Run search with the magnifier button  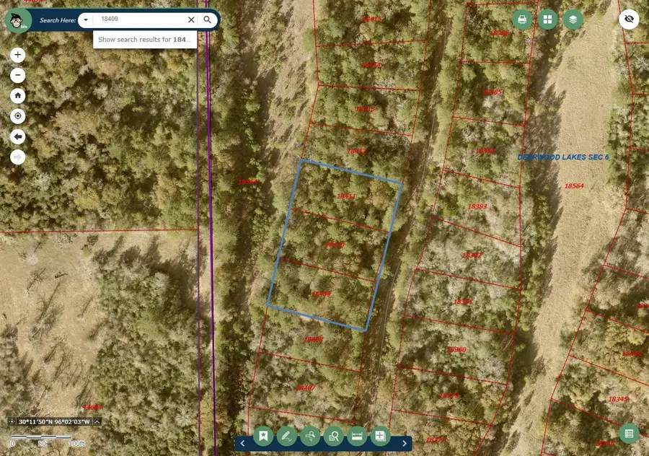(208, 19)
